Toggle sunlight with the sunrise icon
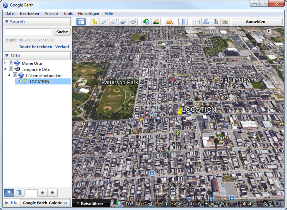Viewport: 287px width, 210px height. pyautogui.click(x=156, y=21)
